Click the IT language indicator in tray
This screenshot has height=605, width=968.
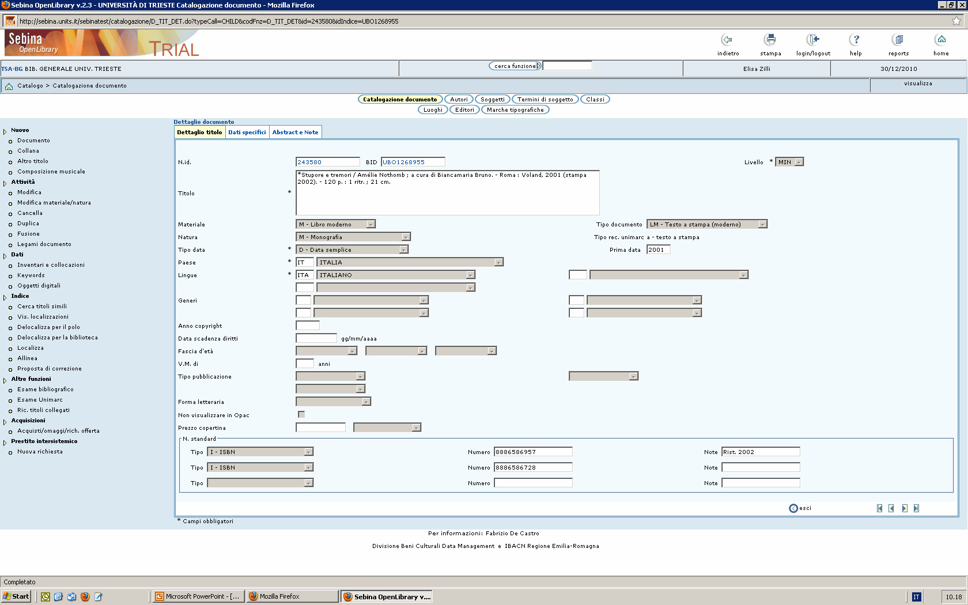(916, 597)
